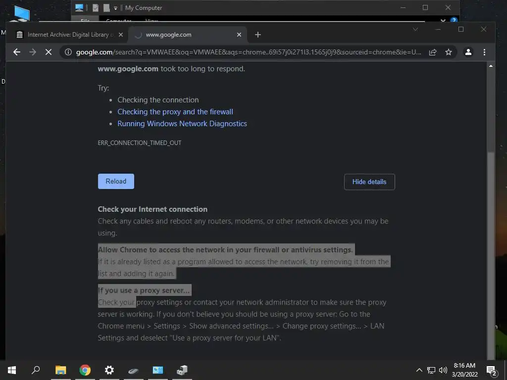Open the notification center icon
The image size is (507, 380).
[492, 370]
